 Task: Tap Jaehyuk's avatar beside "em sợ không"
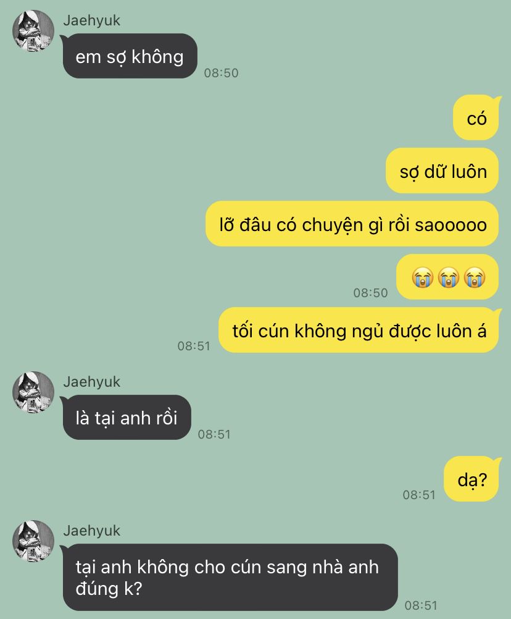[x=33, y=31]
